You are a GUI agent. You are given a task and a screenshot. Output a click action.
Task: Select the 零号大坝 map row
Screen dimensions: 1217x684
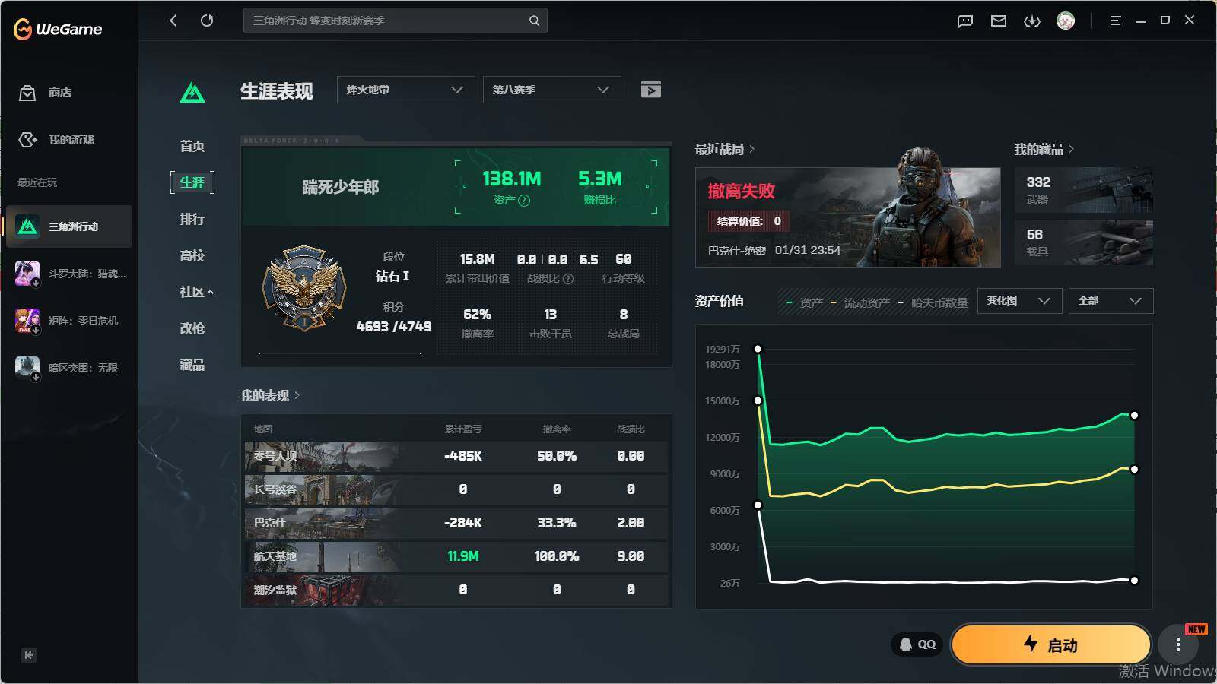click(456, 456)
